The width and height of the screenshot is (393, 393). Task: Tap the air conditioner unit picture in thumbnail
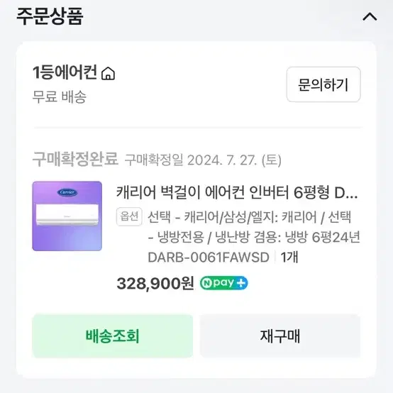(x=67, y=214)
